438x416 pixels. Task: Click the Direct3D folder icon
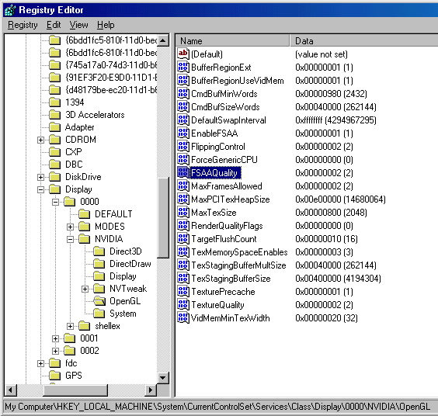tap(99, 251)
